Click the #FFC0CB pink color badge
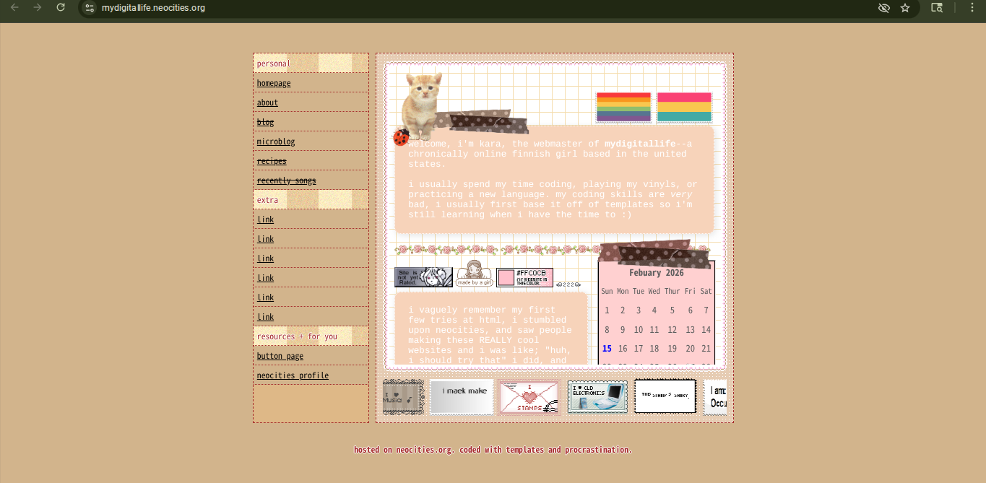The image size is (986, 483). (524, 277)
